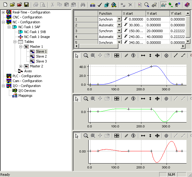
Task: Click the binoculars Find icon
Action: pyautogui.click(x=83, y=5)
